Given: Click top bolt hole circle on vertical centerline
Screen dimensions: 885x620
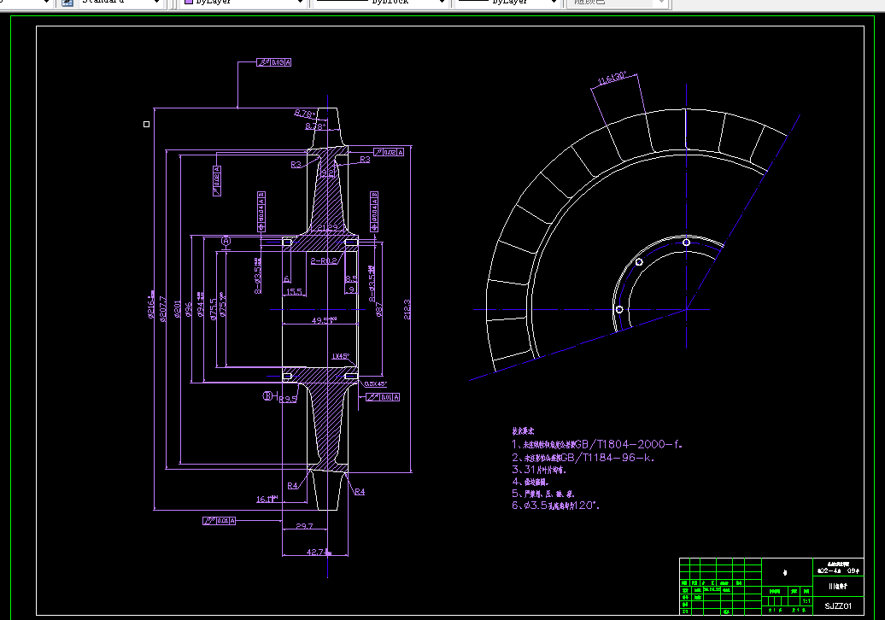Looking at the screenshot, I should pos(686,243).
